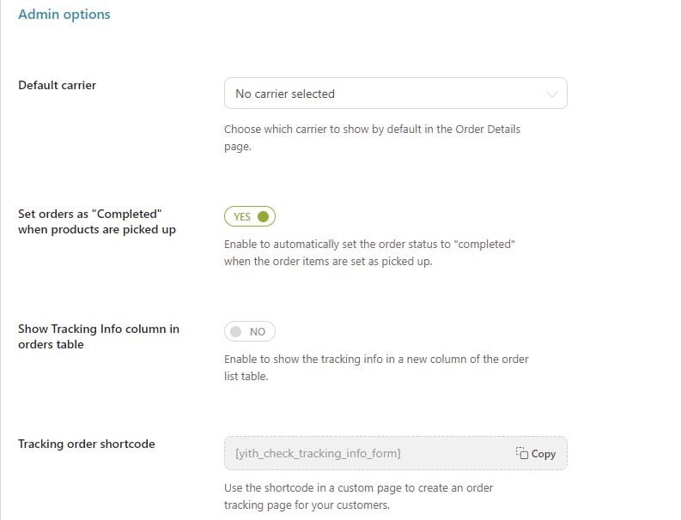Image resolution: width=681 pixels, height=520 pixels.
Task: Click the 'Tracking order shortcode' label
Action: [86, 444]
